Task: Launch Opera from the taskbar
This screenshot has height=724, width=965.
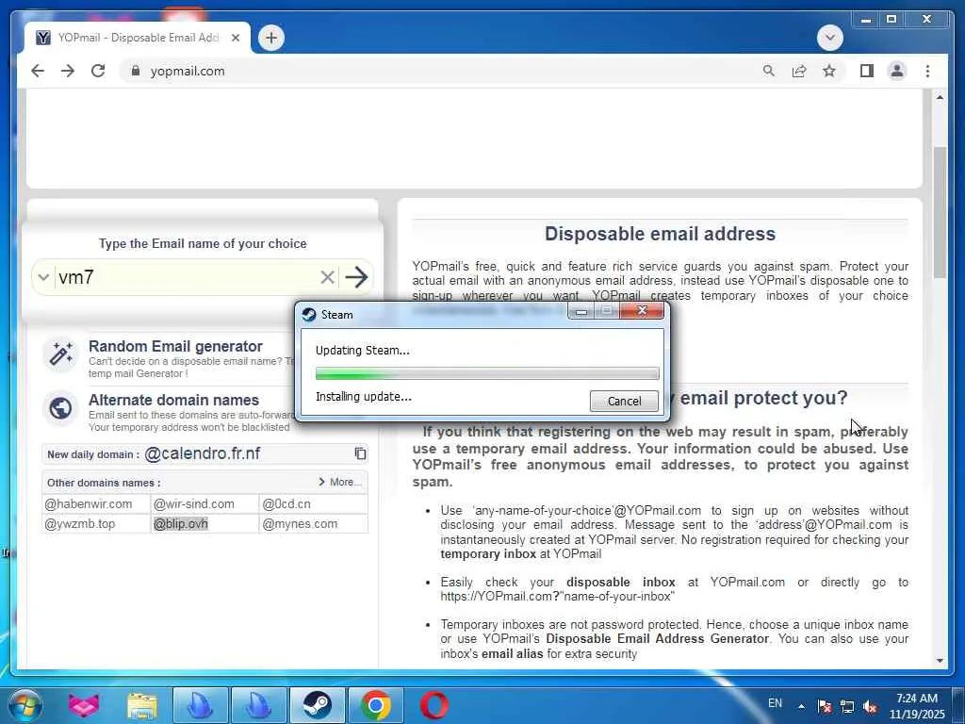Action: [434, 705]
